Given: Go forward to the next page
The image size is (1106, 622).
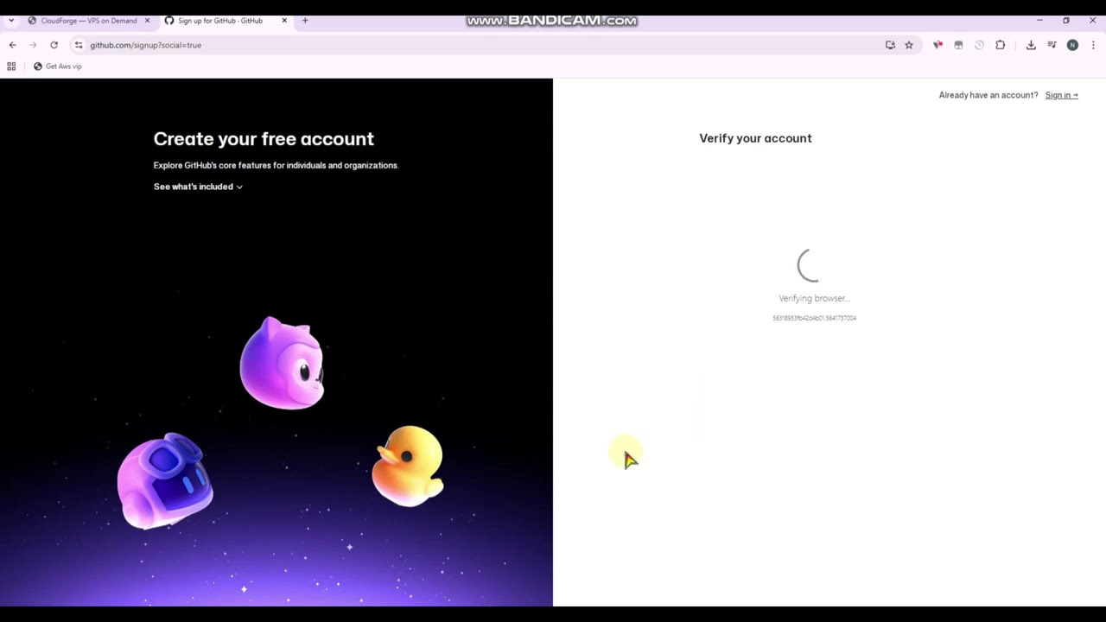Looking at the screenshot, I should 33,45.
